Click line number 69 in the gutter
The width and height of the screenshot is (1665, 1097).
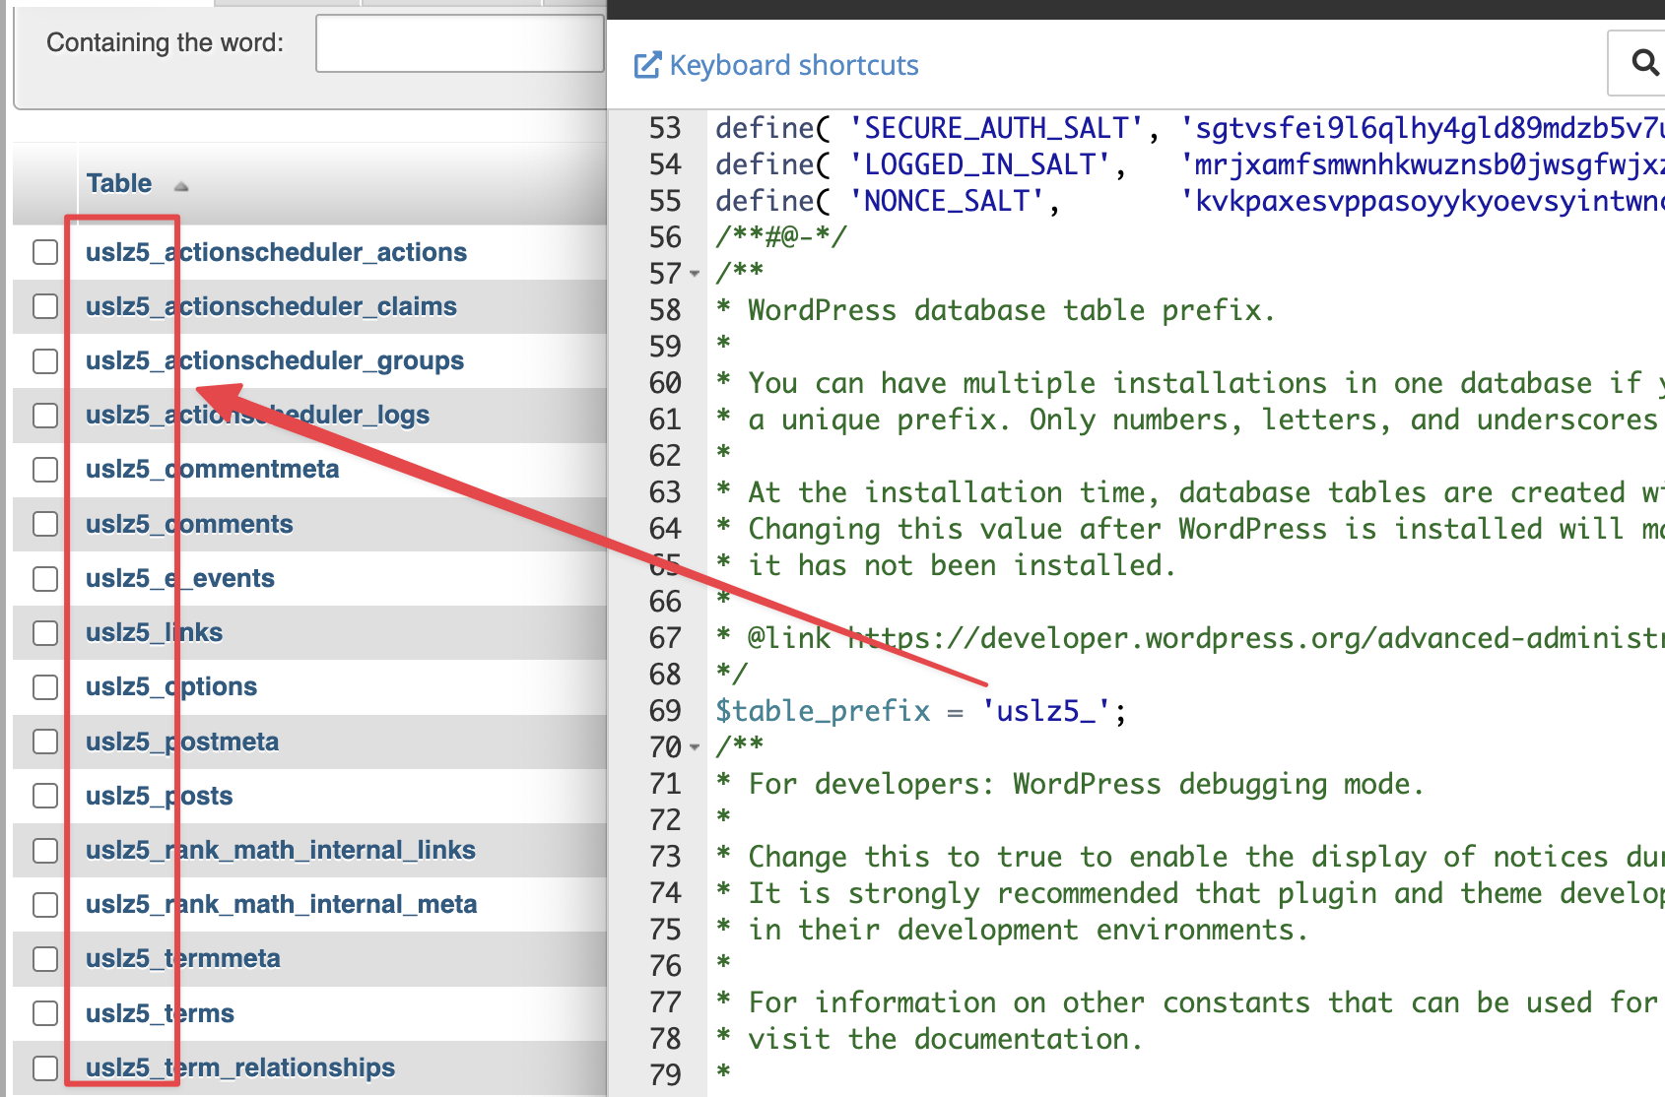point(665,711)
